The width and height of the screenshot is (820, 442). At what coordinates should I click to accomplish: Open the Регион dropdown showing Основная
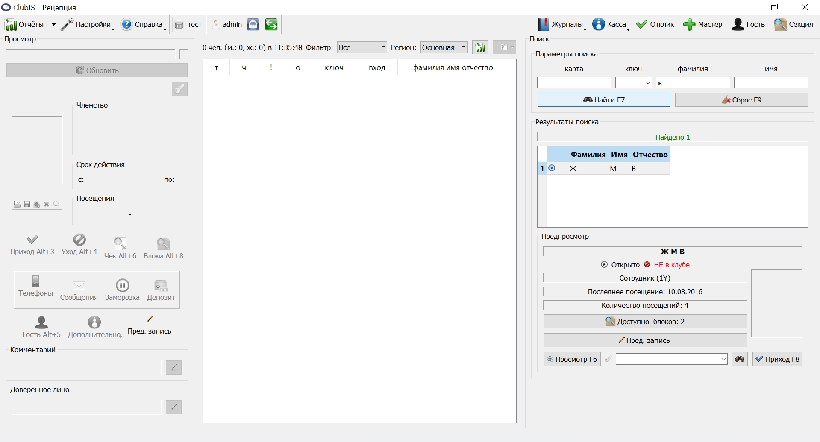[x=444, y=47]
